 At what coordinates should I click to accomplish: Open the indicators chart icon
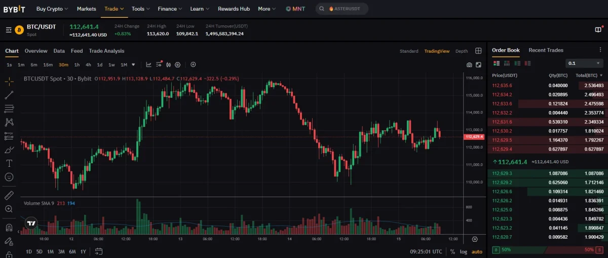[x=148, y=65]
